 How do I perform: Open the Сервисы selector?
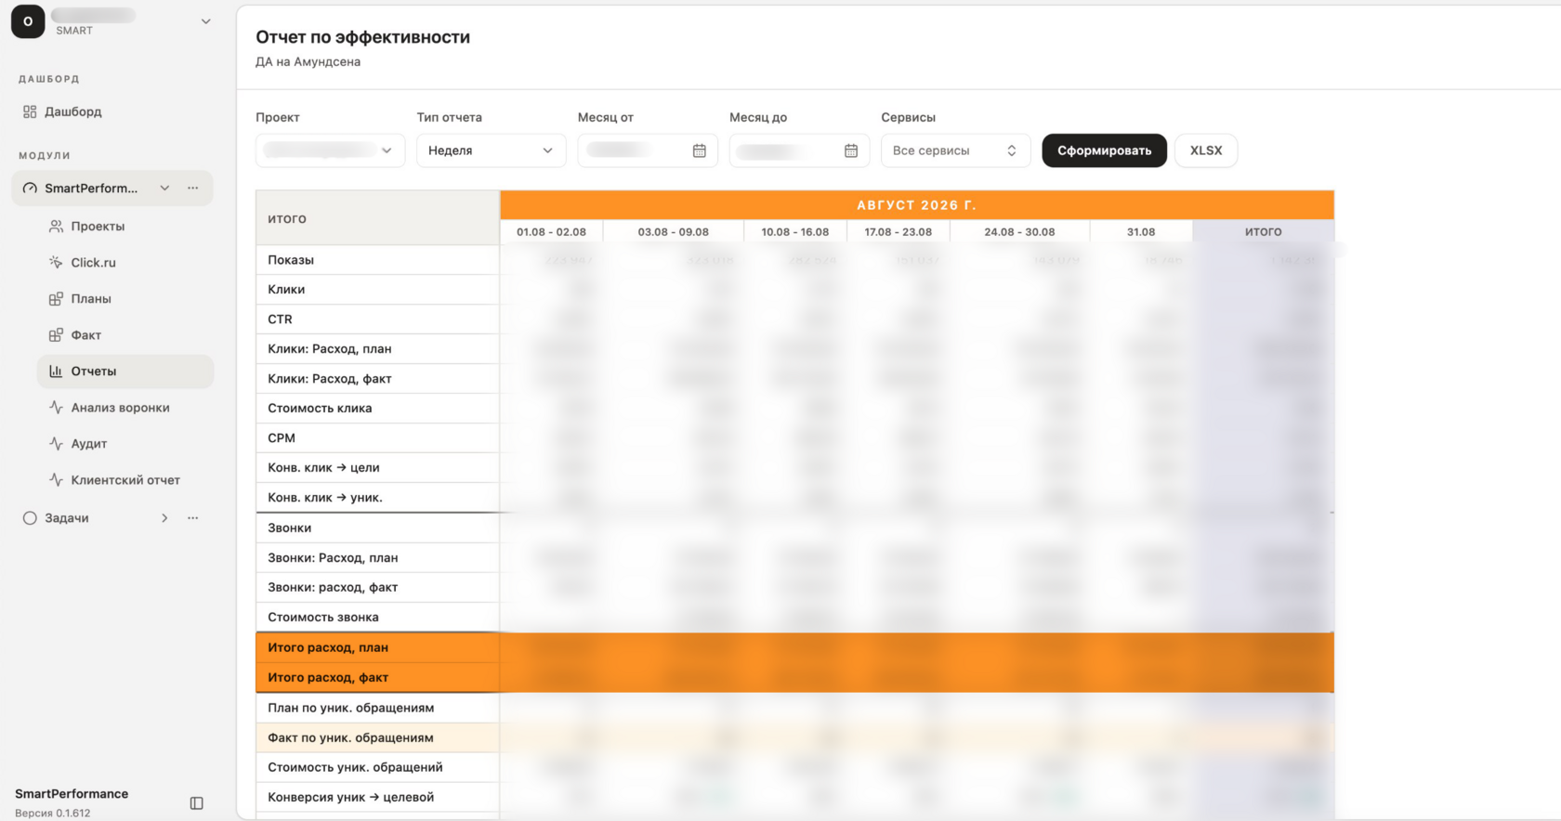coord(955,150)
